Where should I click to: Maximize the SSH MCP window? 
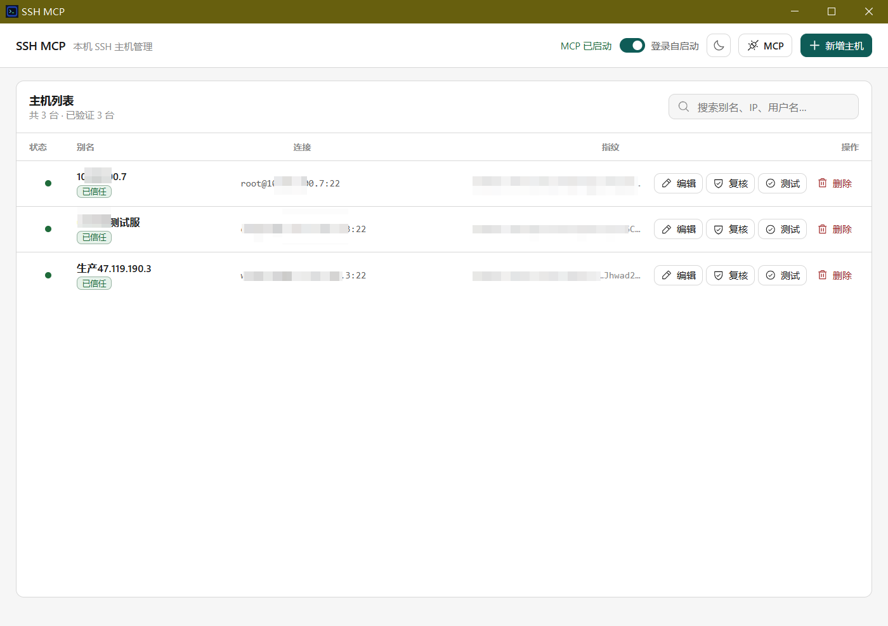click(832, 11)
